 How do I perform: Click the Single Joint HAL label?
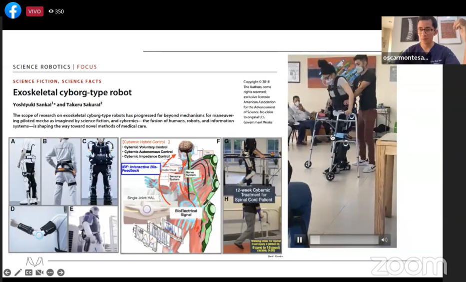(141, 198)
